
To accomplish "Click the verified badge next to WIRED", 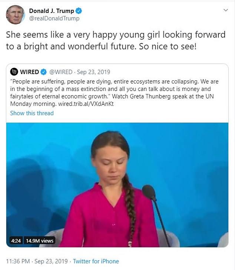I will tap(43, 72).
